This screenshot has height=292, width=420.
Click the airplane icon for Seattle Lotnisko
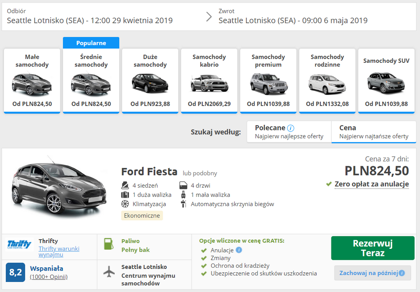(x=109, y=271)
